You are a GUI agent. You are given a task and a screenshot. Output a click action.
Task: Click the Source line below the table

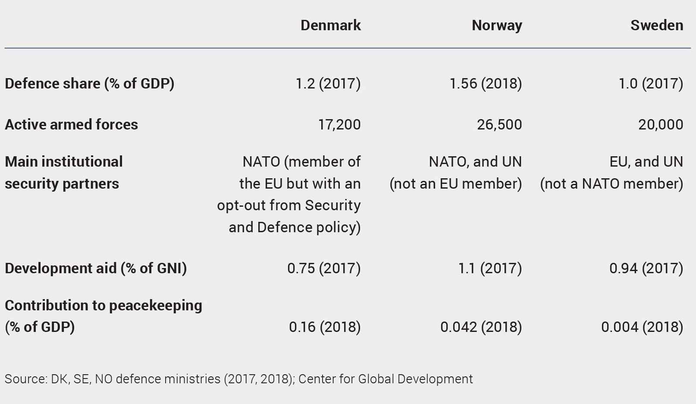click(x=238, y=379)
